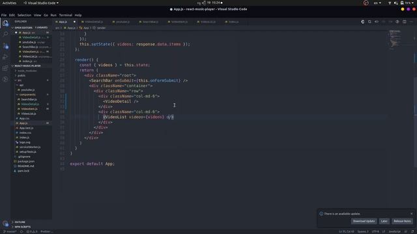Click the JavaScript language mode in status bar
Image resolution: width=417 pixels, height=234 pixels.
point(394,231)
